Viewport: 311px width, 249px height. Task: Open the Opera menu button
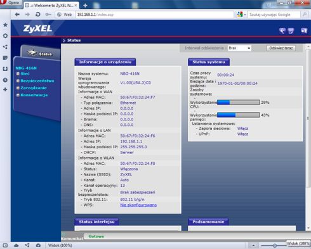pyautogui.click(x=11, y=3)
